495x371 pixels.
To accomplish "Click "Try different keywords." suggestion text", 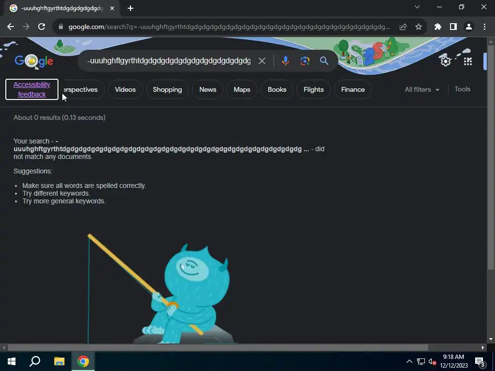I will [56, 193].
